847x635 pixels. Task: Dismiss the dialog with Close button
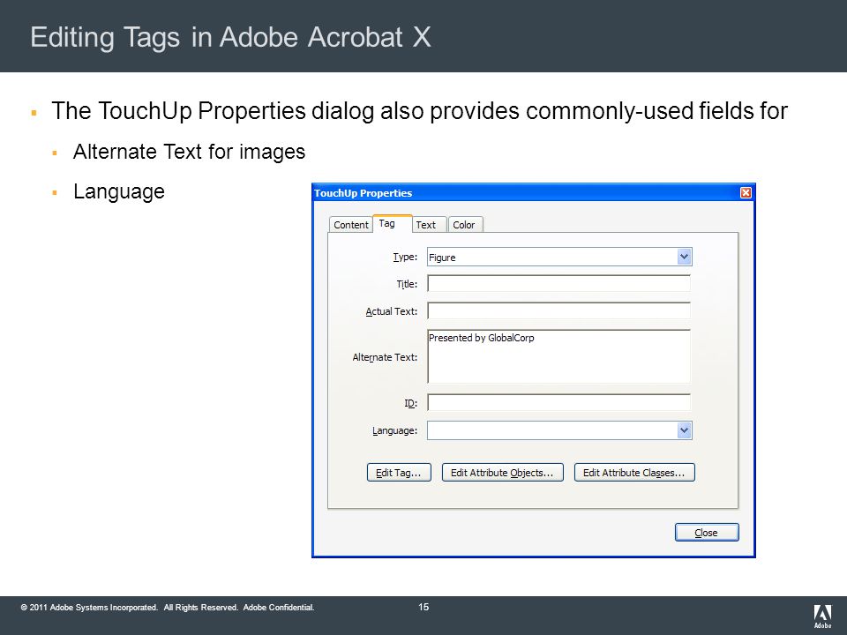pos(707,533)
